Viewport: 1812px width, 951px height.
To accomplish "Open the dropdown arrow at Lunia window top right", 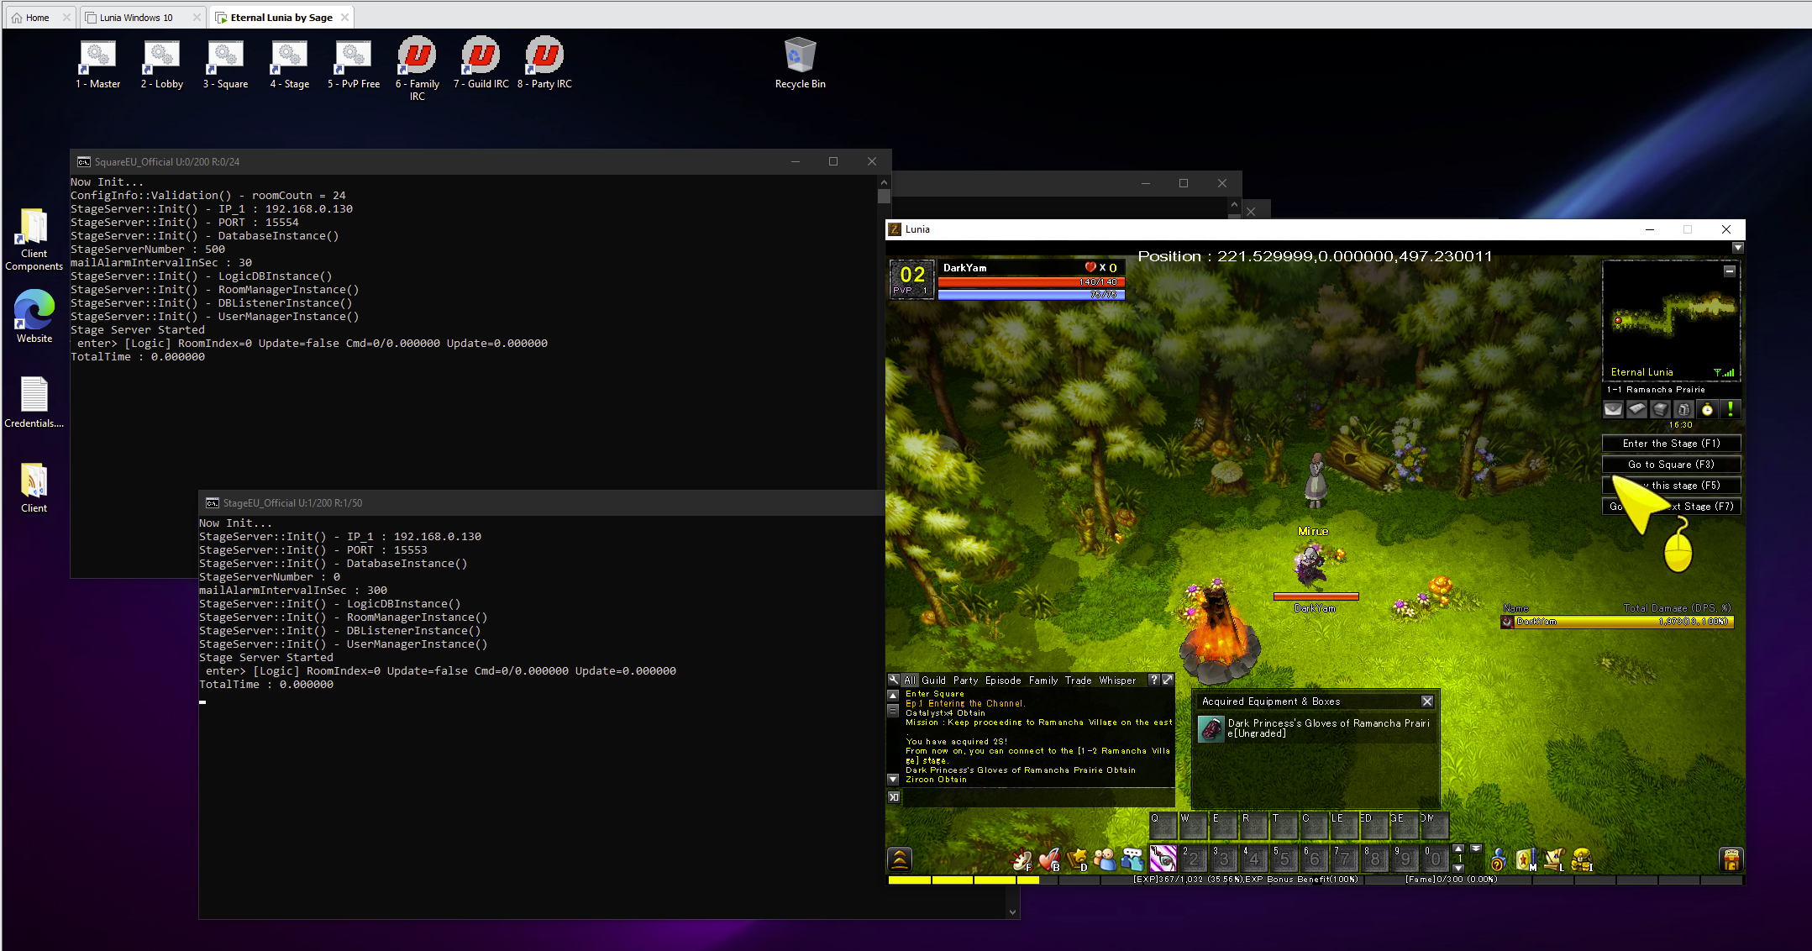I will (x=1738, y=248).
